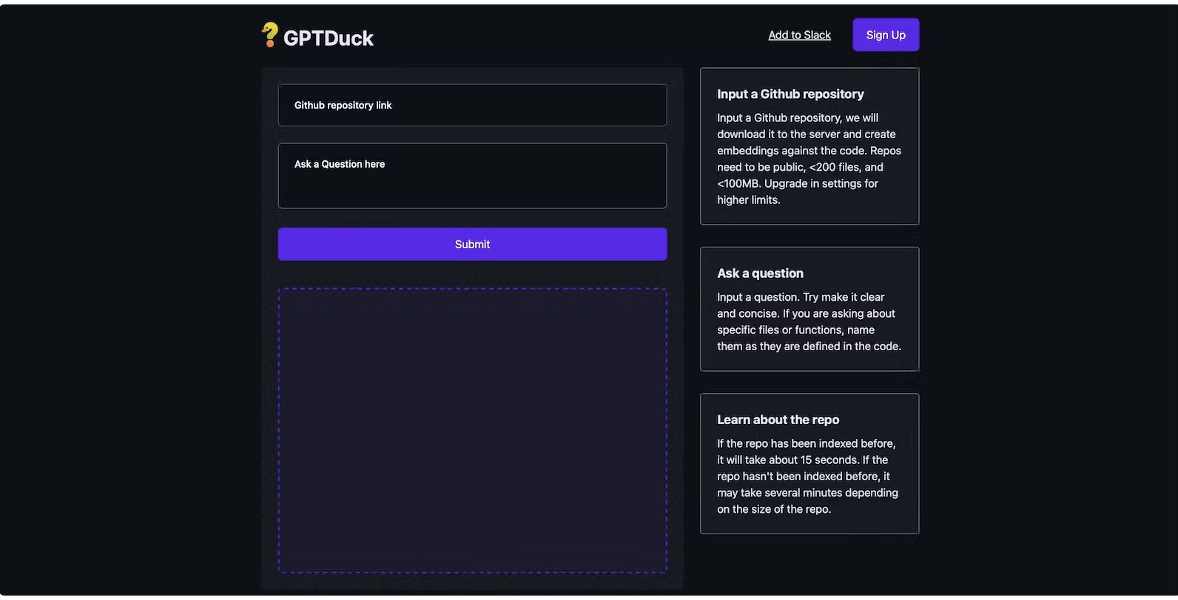This screenshot has height=600, width=1178.
Task: Click the 'Github repository link' placeholder text
Action: [343, 105]
